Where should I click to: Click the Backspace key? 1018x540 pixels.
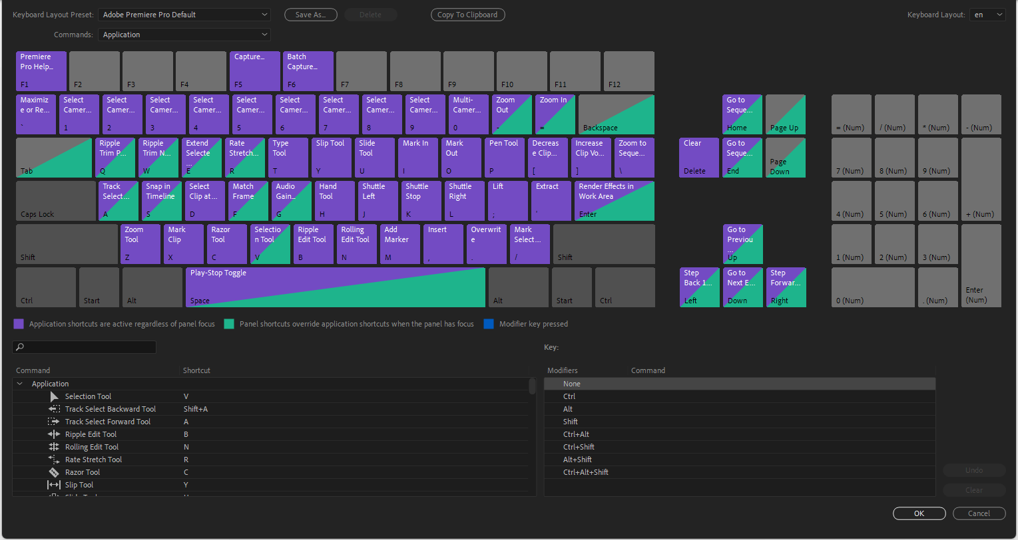617,114
